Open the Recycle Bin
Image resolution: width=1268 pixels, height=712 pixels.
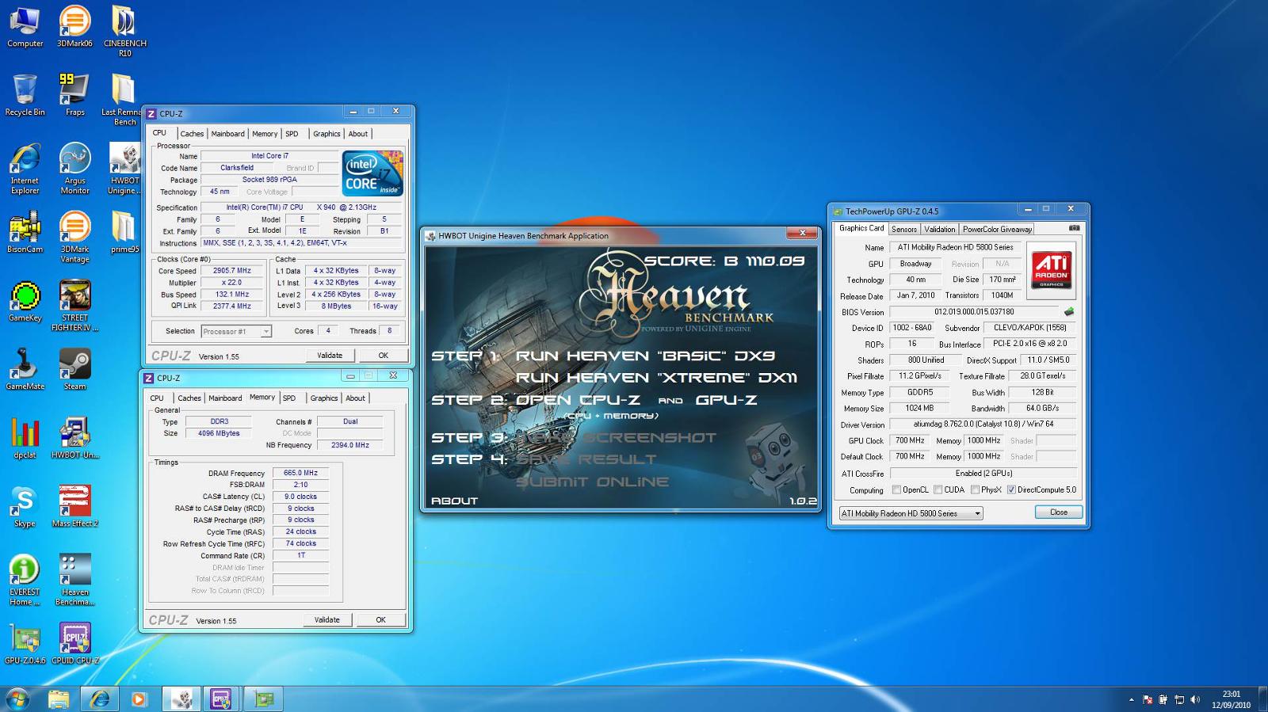(25, 95)
